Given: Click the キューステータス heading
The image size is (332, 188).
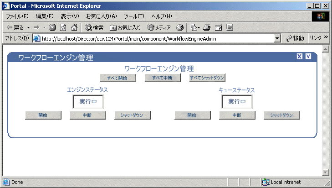Looking at the screenshot, I should tap(236, 90).
